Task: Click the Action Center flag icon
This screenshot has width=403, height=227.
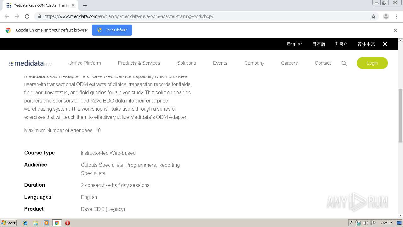Action: click(x=373, y=223)
